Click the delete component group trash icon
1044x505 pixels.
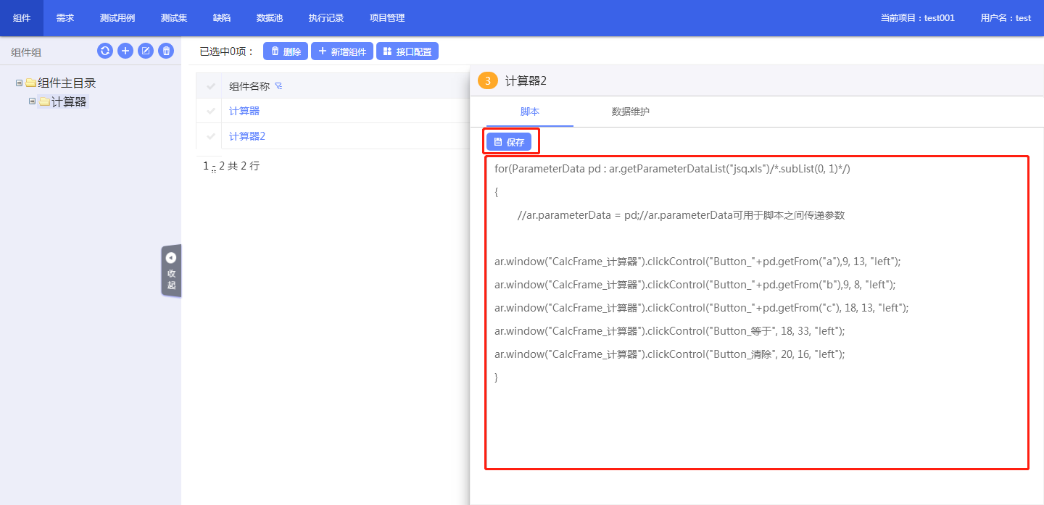166,51
